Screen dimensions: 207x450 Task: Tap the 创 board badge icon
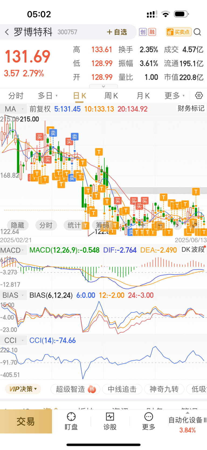point(143,32)
